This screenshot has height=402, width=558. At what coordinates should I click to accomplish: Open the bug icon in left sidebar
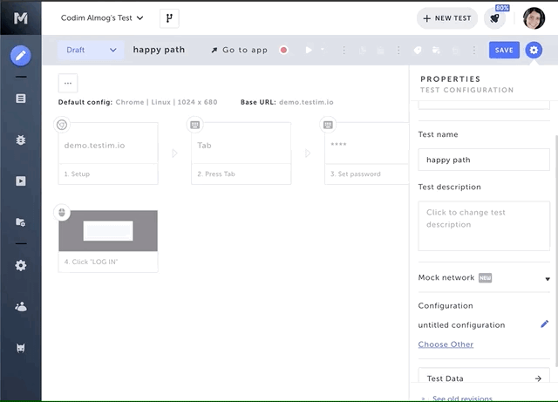coord(20,140)
